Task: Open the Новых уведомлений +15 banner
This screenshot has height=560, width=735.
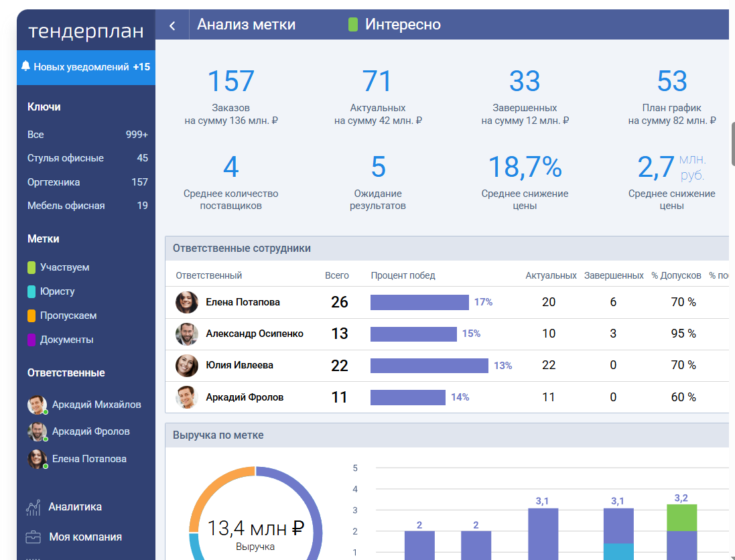Action: (x=86, y=67)
